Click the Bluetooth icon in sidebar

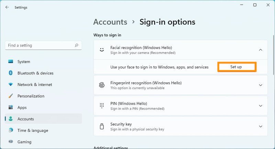pyautogui.click(x=11, y=73)
